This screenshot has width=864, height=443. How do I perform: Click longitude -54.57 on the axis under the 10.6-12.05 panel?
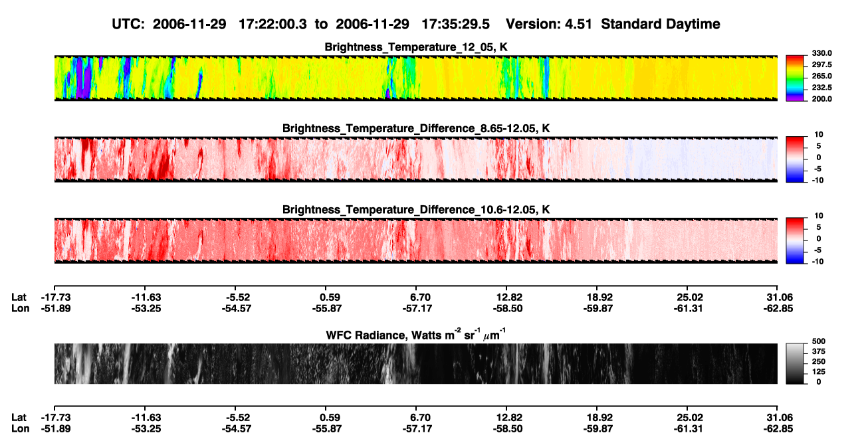tap(235, 309)
